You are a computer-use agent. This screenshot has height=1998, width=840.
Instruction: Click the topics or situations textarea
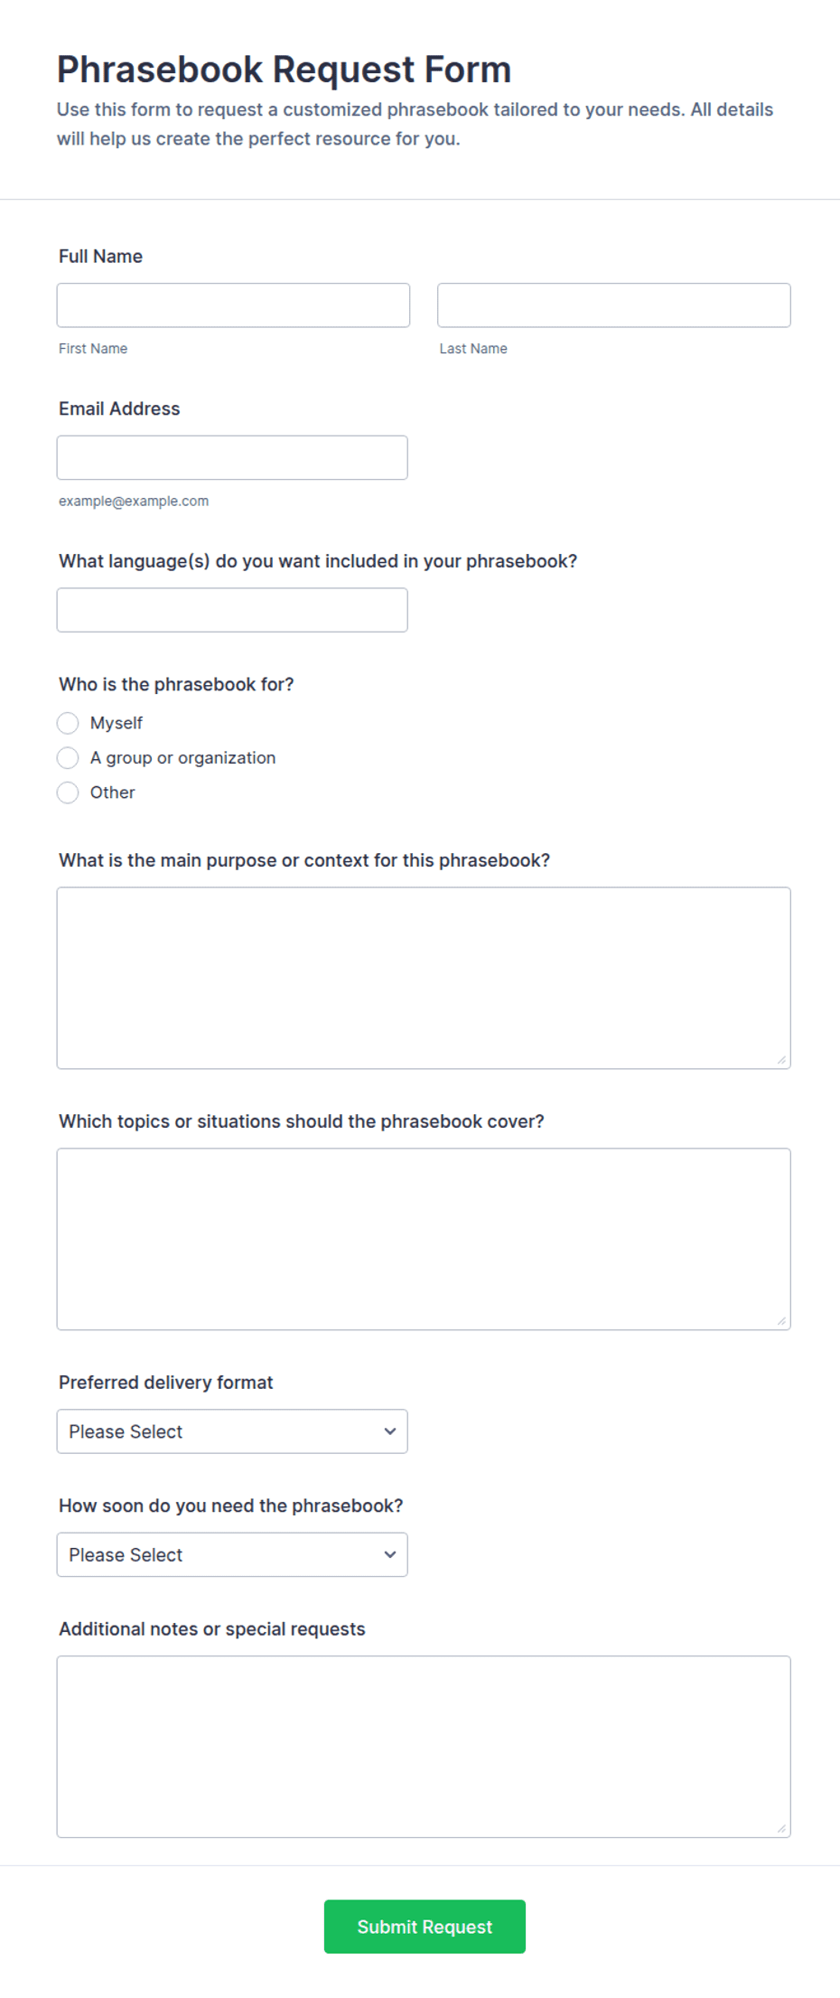tap(424, 1239)
